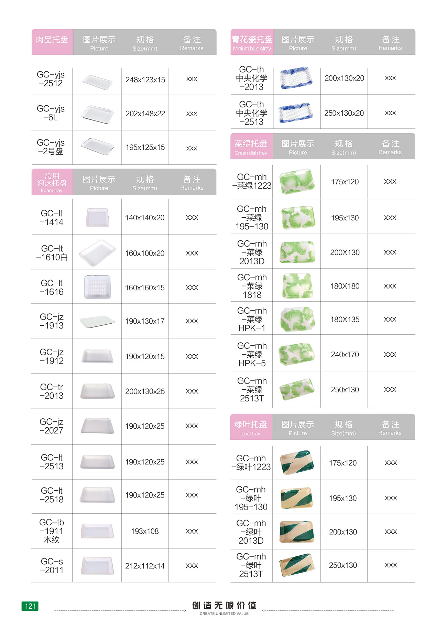Open the GC-mh 菜绿1223 green tray image

pyautogui.click(x=297, y=181)
